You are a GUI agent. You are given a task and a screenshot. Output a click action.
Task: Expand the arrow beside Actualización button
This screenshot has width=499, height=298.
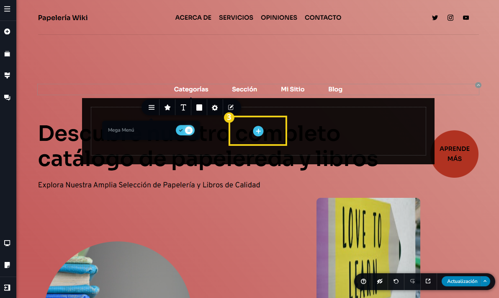pos(485,281)
